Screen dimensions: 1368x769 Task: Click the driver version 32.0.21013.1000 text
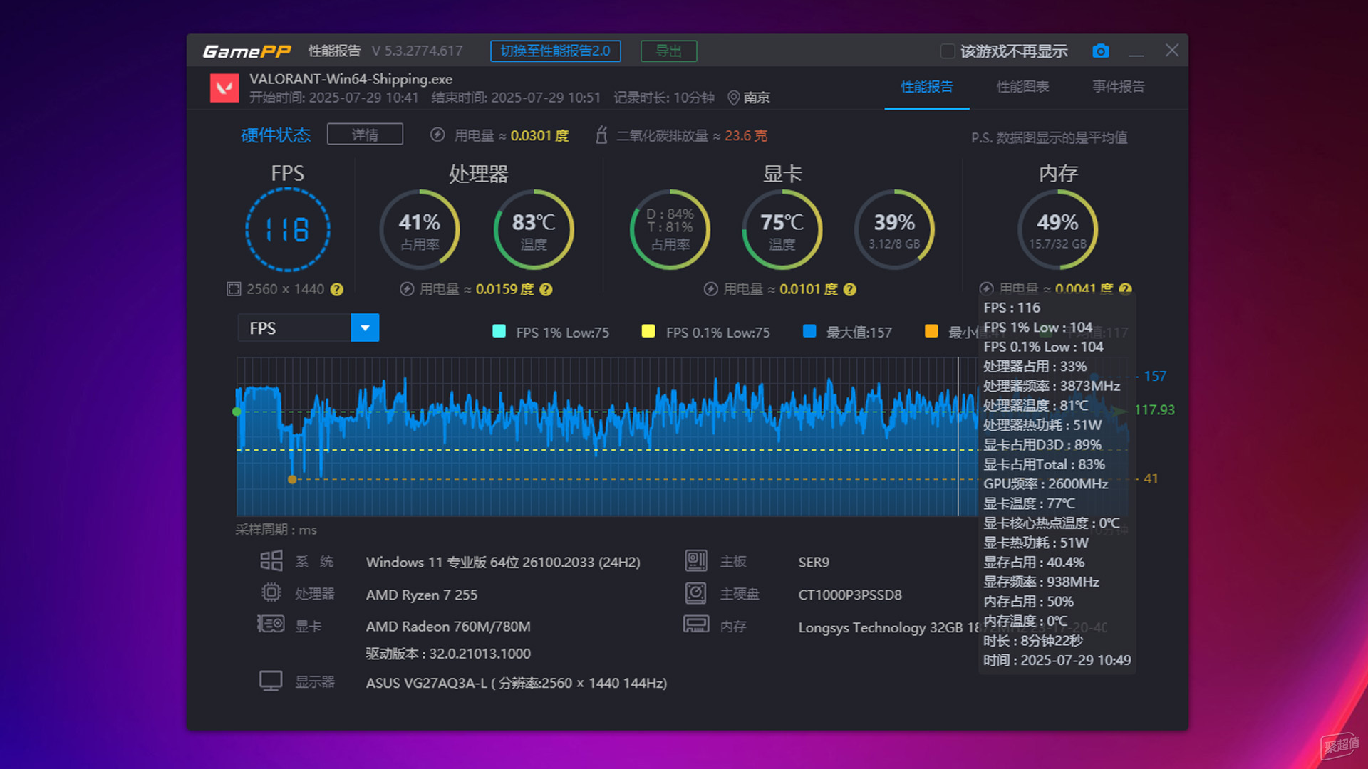click(x=448, y=654)
